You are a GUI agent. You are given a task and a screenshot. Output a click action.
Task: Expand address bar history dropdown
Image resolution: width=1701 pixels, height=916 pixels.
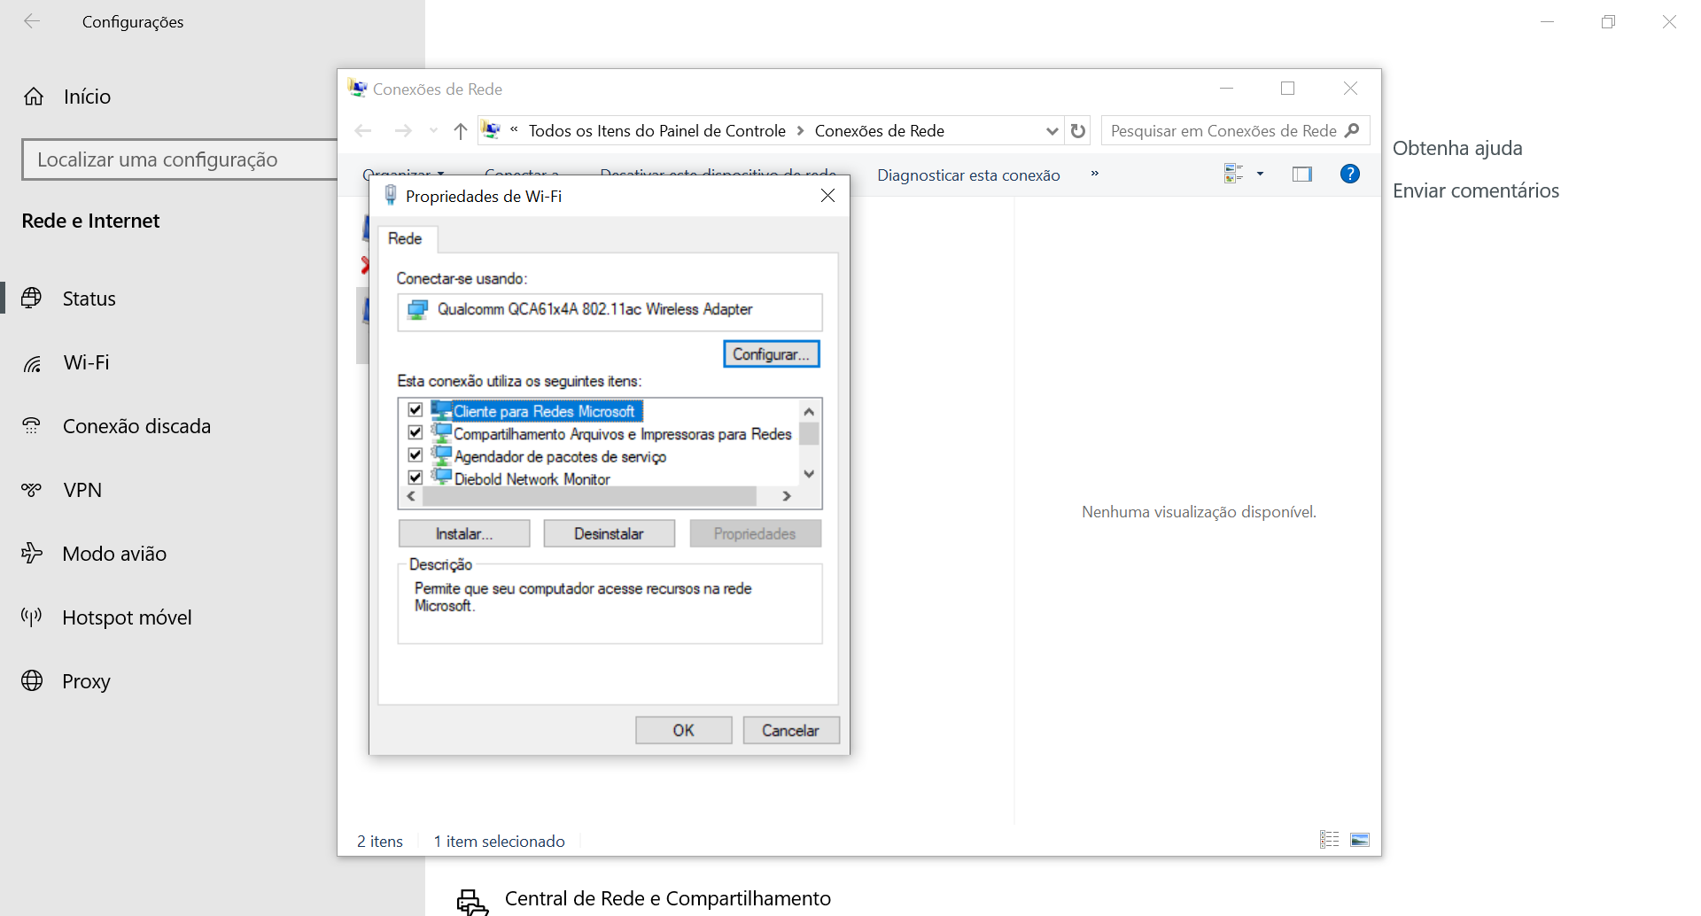click(1052, 131)
